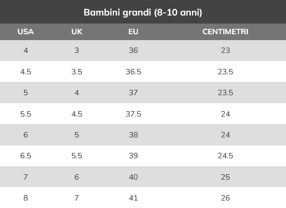
Task: Select the 23 centimetri cell
Action: (226, 50)
